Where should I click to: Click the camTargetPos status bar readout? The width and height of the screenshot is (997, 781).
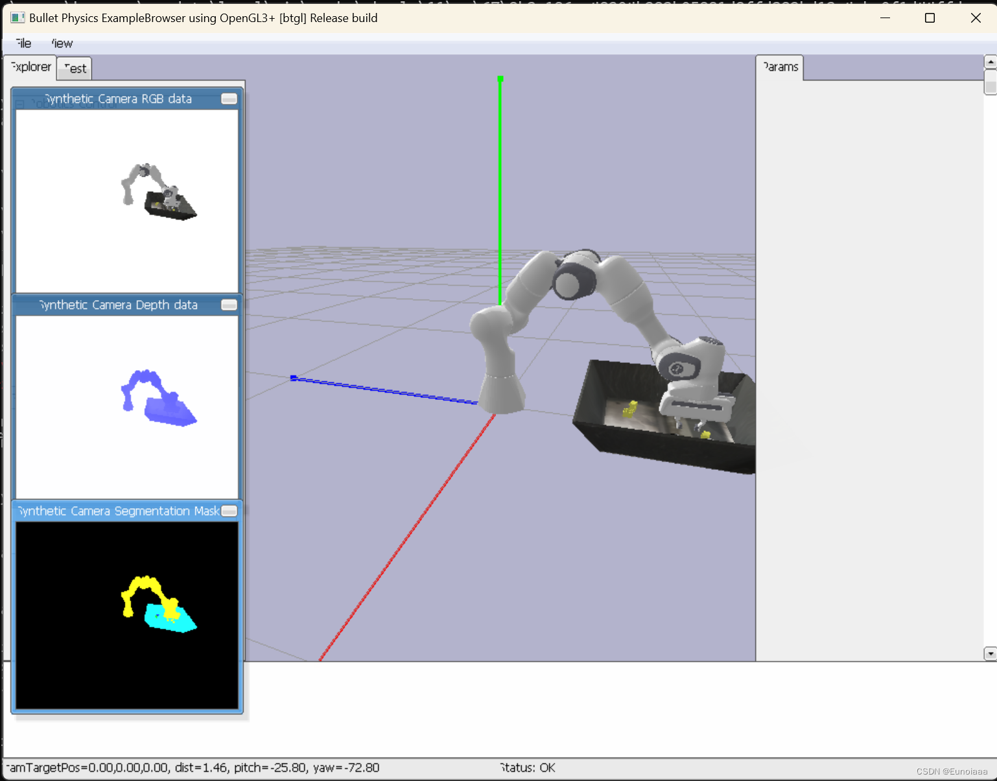point(193,767)
